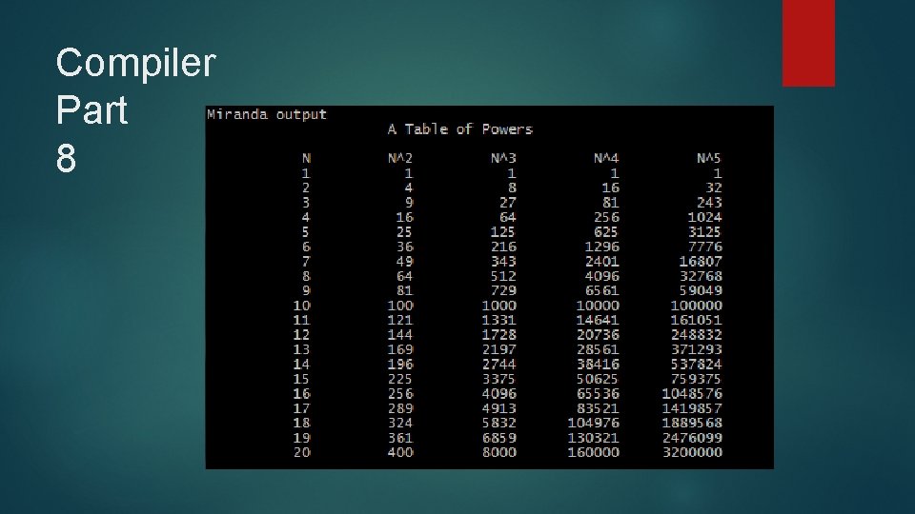This screenshot has width=915, height=514.
Task: Click the value 537824
Action: (696, 365)
